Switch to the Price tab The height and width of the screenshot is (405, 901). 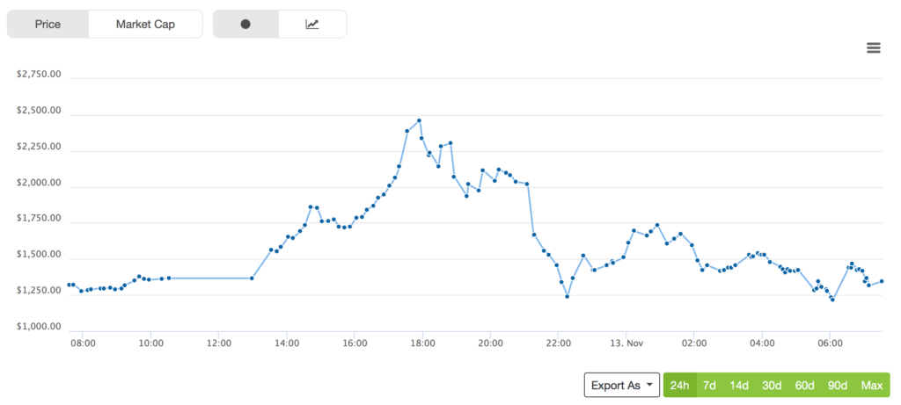[x=48, y=25]
